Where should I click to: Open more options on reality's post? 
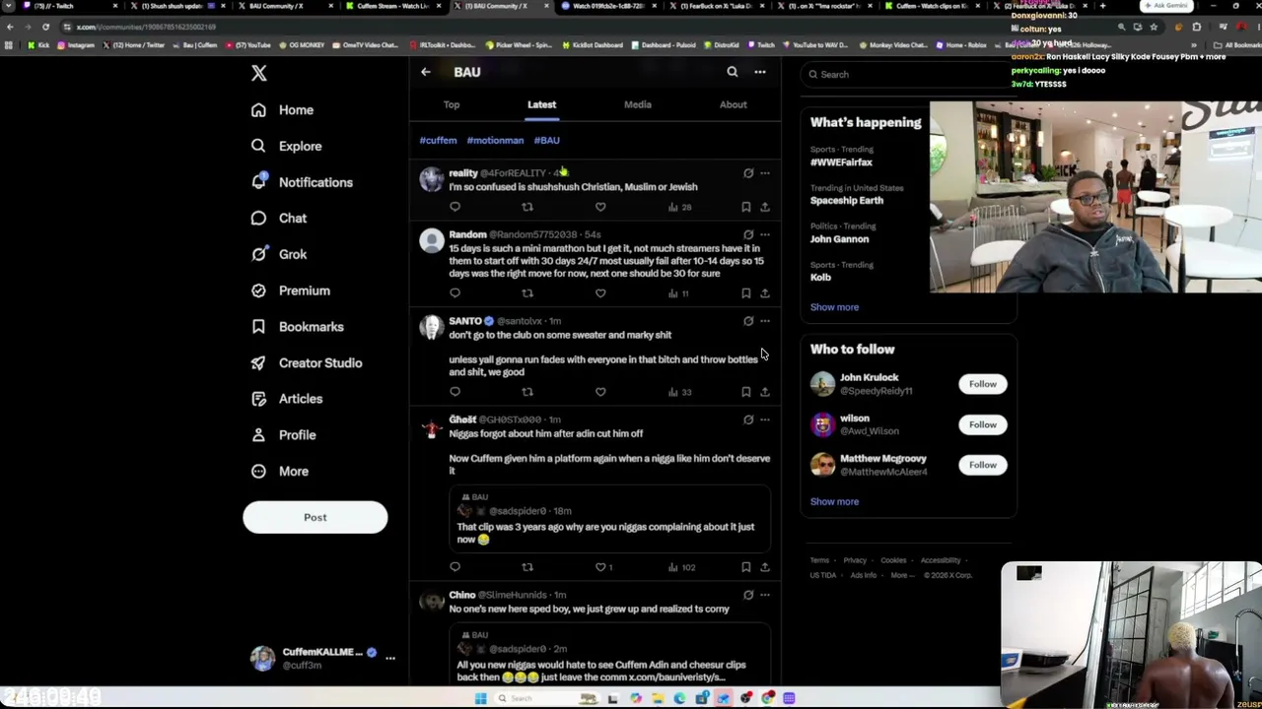[x=765, y=173]
